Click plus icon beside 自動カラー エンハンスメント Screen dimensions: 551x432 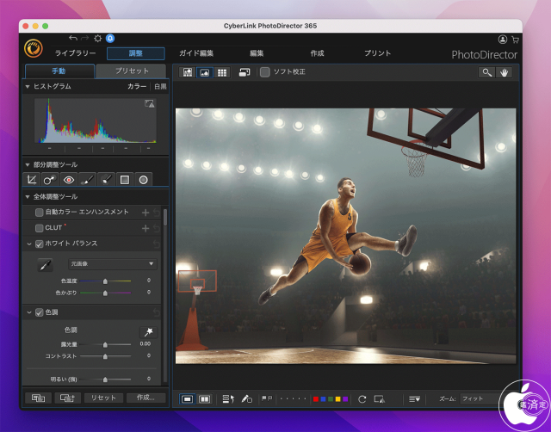pyautogui.click(x=145, y=213)
